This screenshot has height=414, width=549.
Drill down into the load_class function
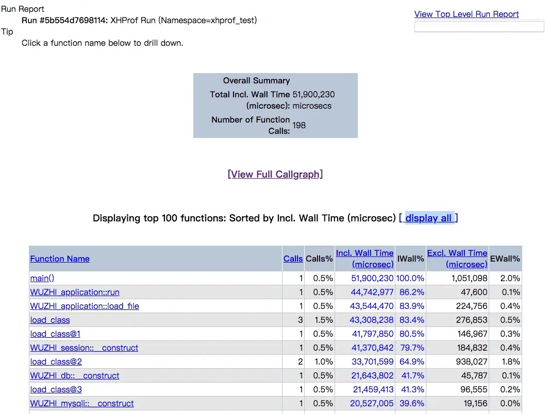(x=50, y=320)
